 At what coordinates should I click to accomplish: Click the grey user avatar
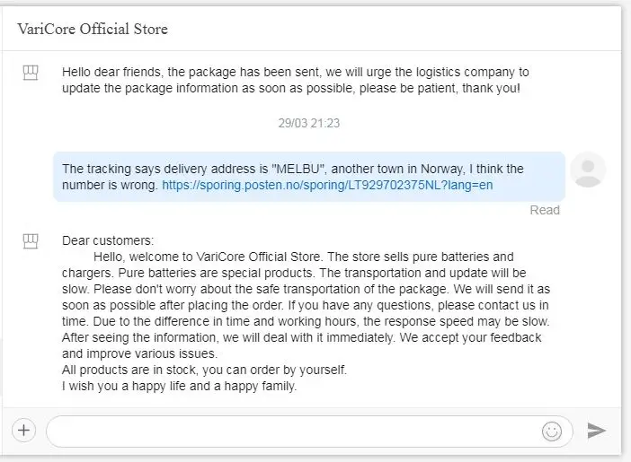[588, 170]
